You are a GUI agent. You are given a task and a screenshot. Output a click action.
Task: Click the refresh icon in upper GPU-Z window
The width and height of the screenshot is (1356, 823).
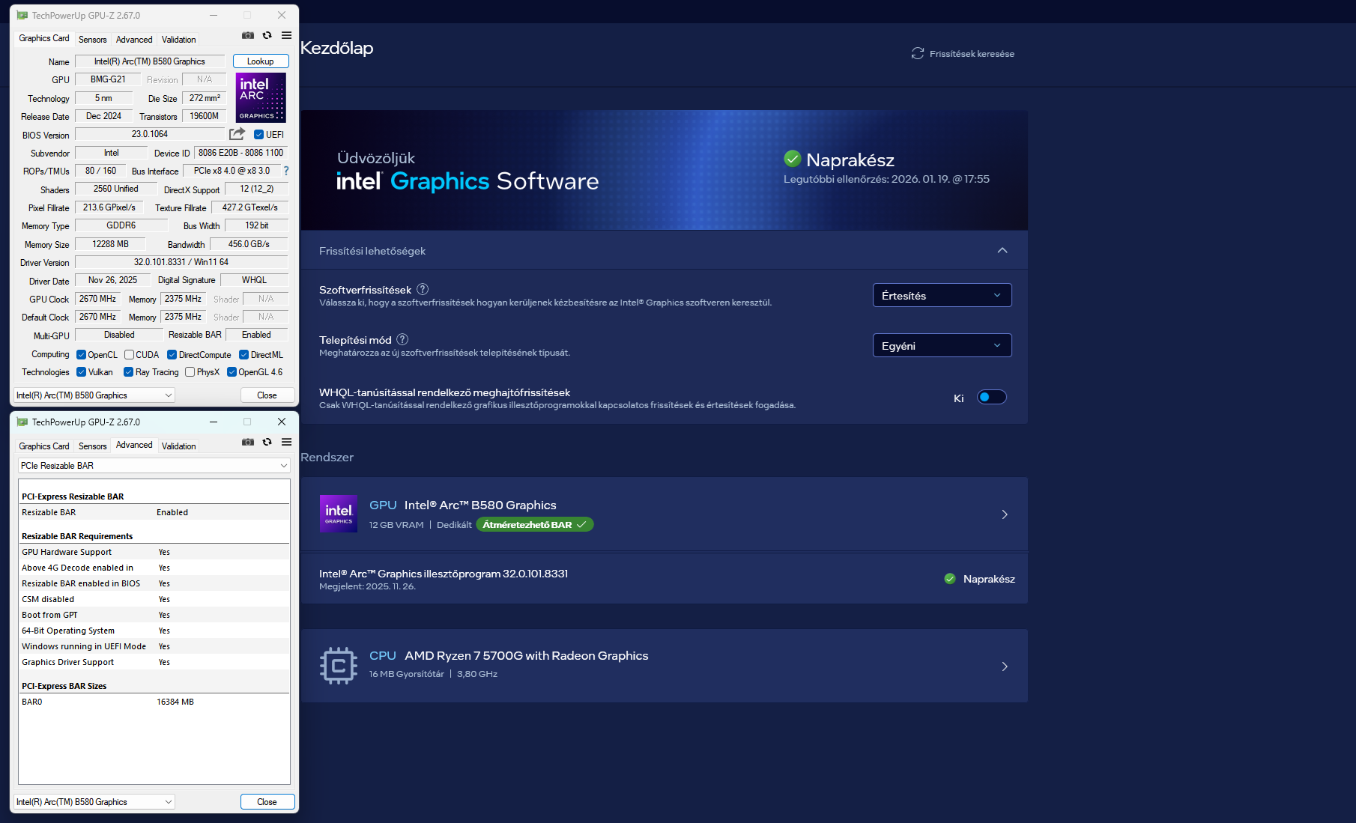tap(267, 35)
